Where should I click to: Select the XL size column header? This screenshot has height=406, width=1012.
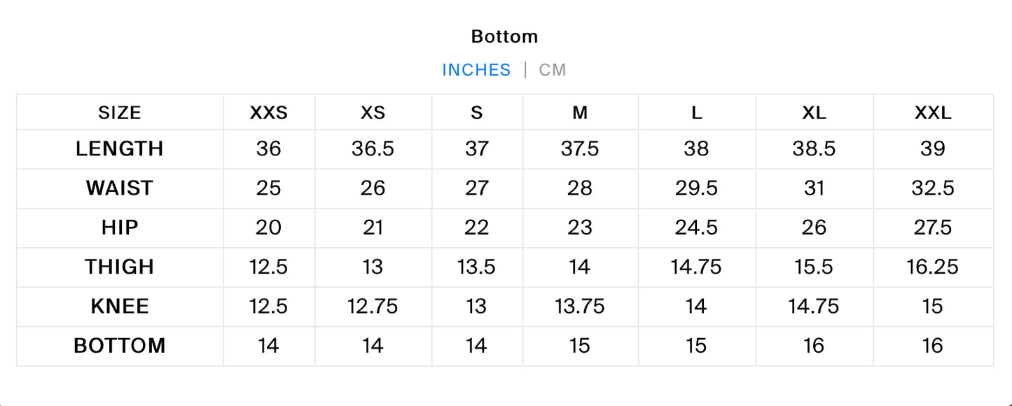(814, 113)
